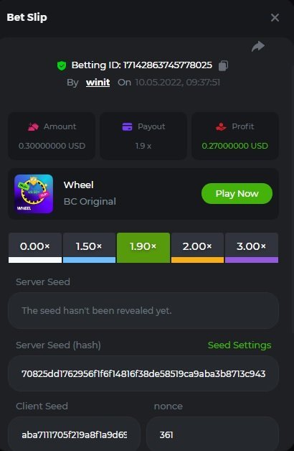294x451 pixels.
Task: Click the Payout wallet icon
Action: coord(127,126)
